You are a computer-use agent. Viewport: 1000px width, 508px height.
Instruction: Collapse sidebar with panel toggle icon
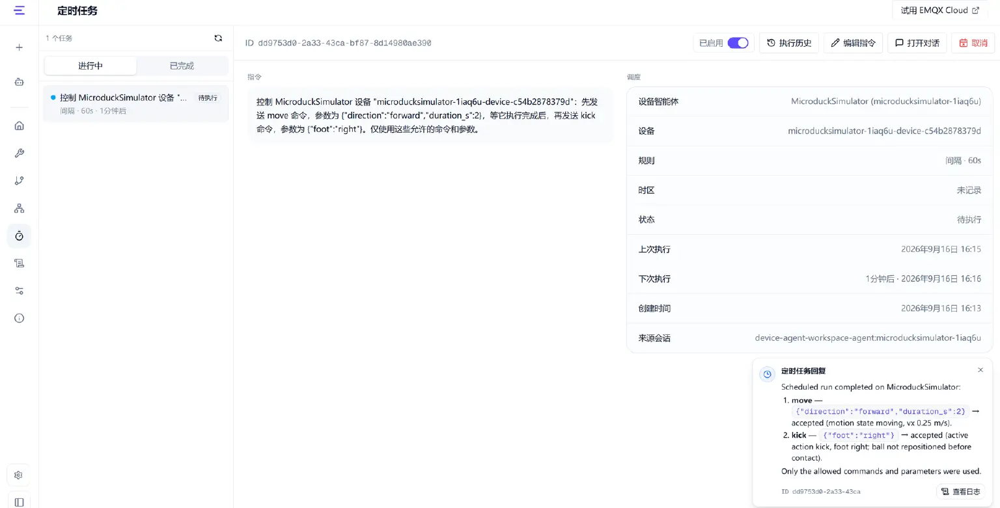[19, 502]
